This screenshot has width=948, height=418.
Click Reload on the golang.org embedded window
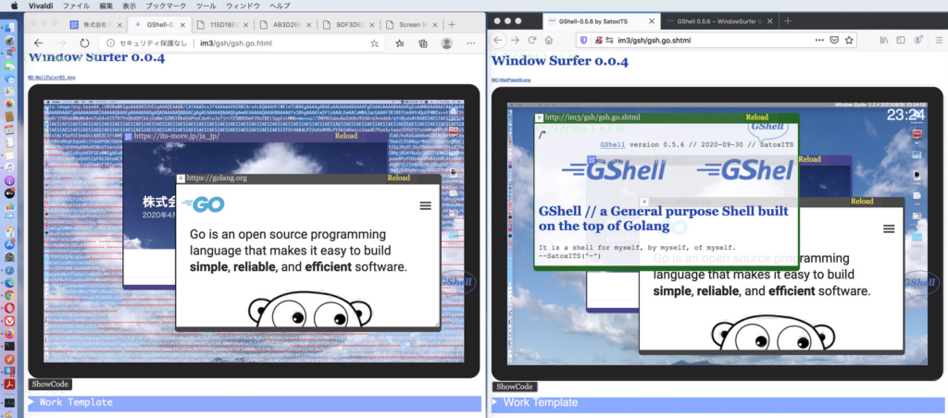point(398,178)
